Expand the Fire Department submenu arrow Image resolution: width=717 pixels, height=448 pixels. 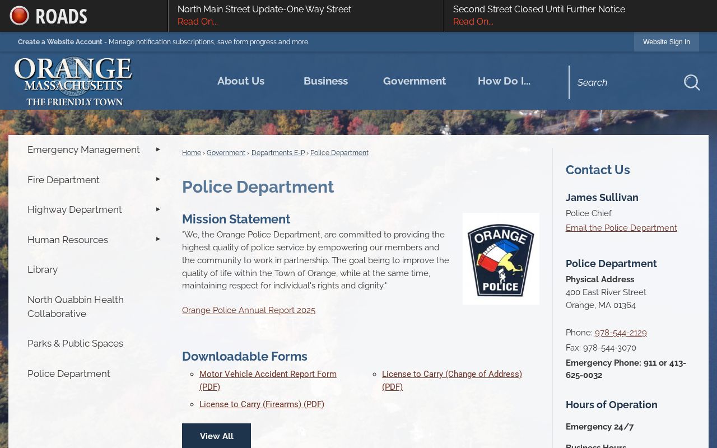(x=158, y=179)
